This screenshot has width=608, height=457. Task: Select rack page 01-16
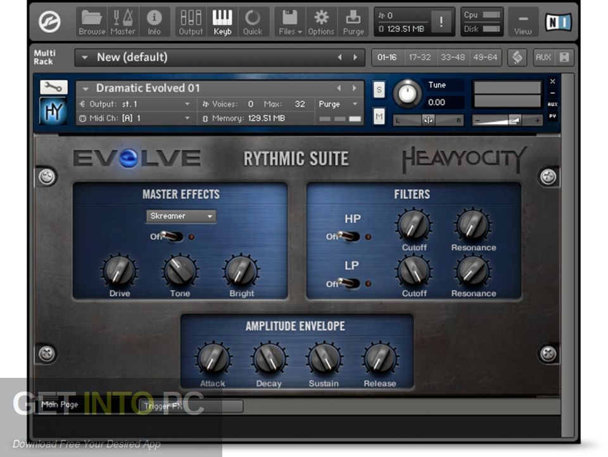pyautogui.click(x=387, y=58)
